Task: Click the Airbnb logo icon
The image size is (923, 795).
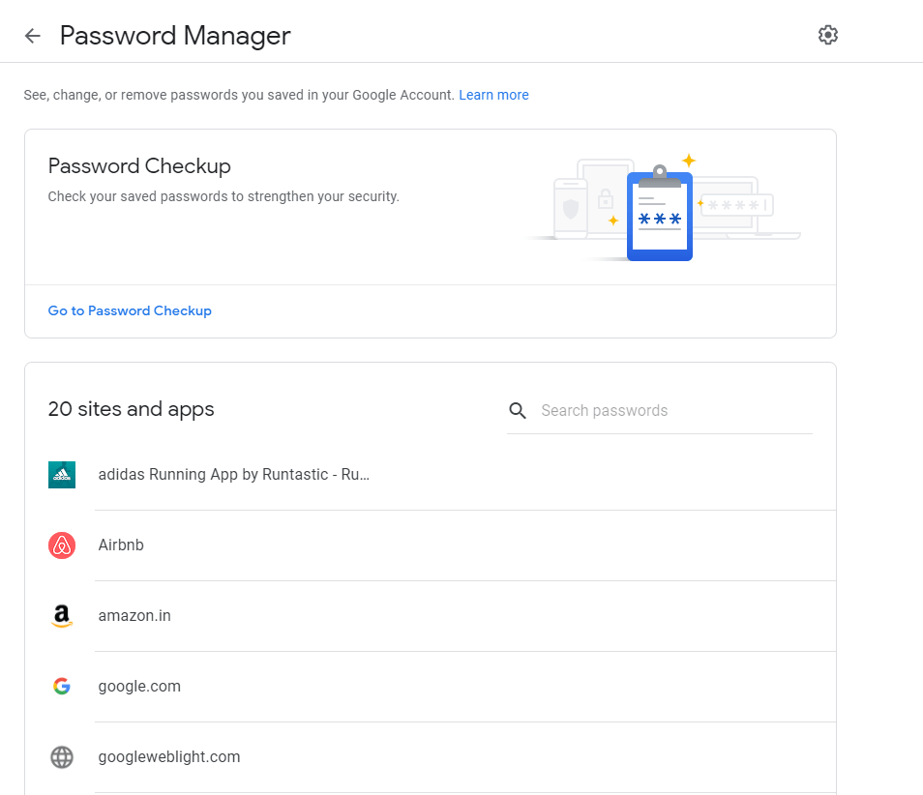Action: pyautogui.click(x=61, y=545)
